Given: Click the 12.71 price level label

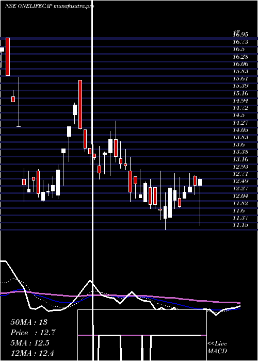Looking at the screenshot, I should pyautogui.click(x=240, y=174).
